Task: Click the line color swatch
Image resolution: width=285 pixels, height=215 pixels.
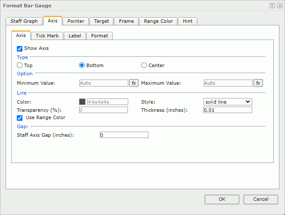Action: point(82,102)
